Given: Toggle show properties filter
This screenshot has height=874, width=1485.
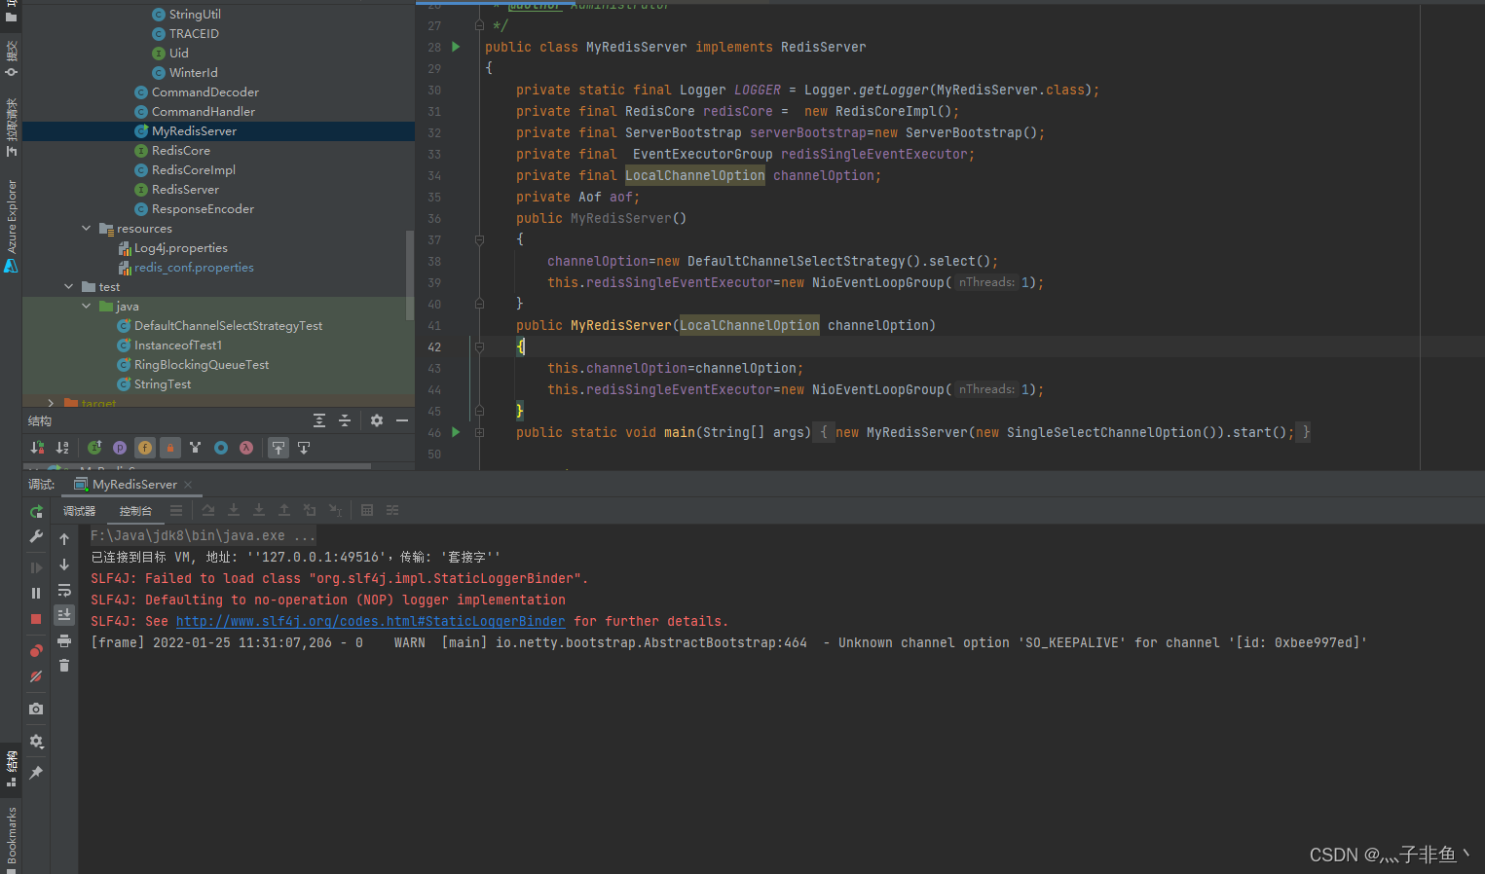Looking at the screenshot, I should 120,448.
